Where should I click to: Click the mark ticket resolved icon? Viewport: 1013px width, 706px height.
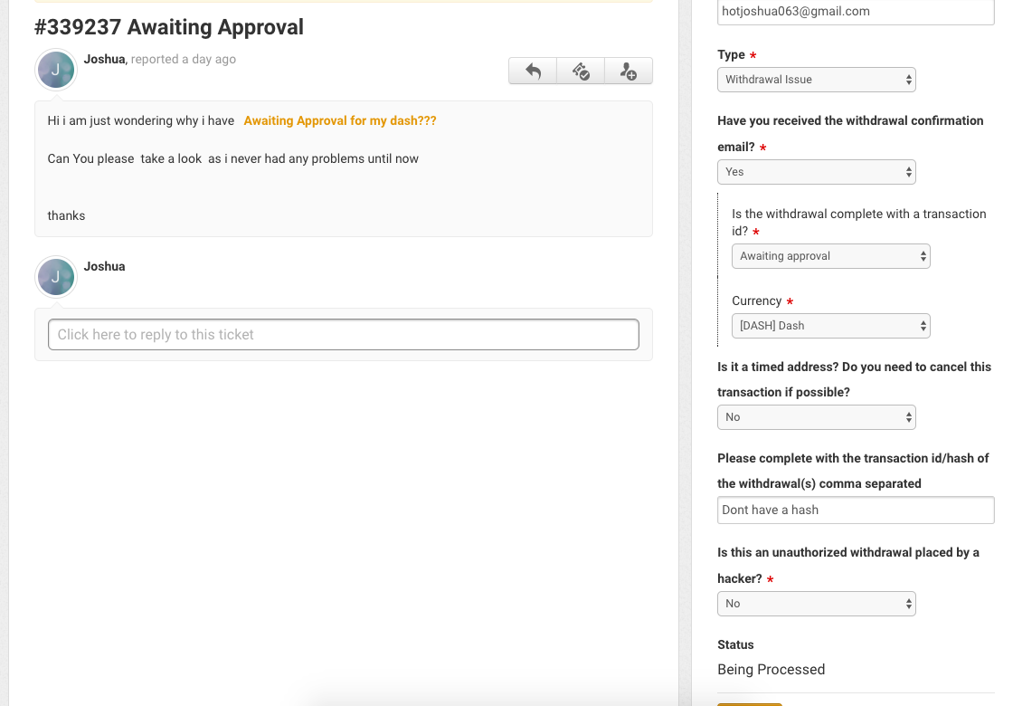click(x=581, y=72)
